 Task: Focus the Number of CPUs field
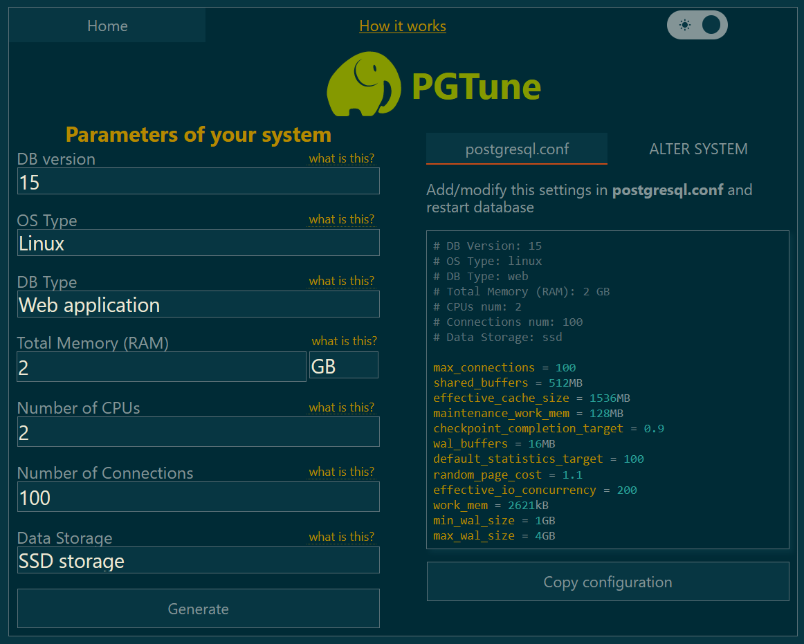pyautogui.click(x=198, y=432)
